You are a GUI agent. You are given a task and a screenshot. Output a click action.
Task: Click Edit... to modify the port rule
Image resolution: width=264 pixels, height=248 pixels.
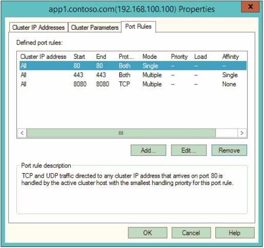(189, 150)
